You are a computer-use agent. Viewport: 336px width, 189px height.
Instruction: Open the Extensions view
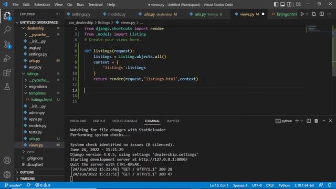point(7,72)
